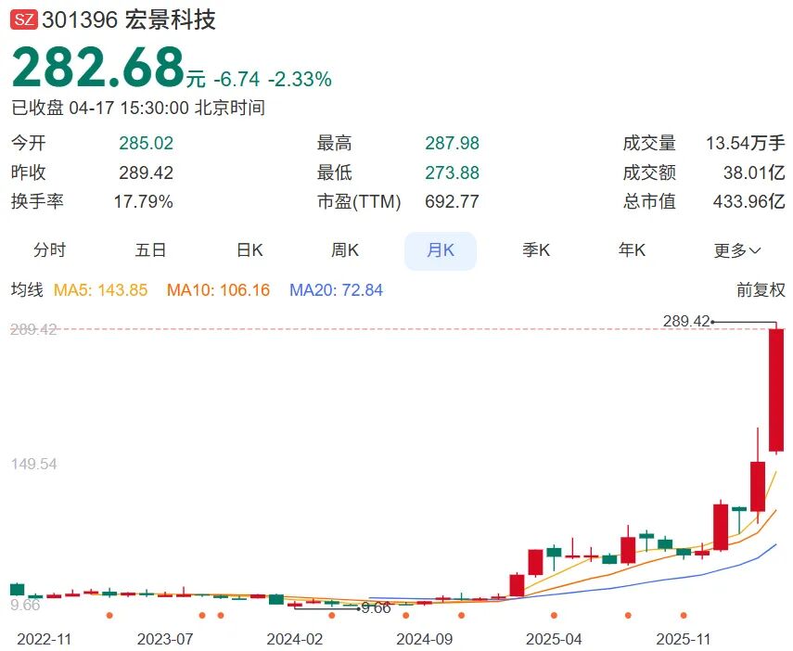793x651 pixels.
Task: Open the 前复权 price adjustment selector
Action: pos(761,290)
